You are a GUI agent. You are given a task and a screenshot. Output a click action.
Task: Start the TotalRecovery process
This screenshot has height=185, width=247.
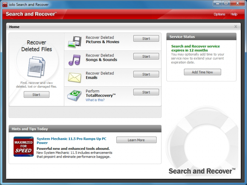click(146, 92)
